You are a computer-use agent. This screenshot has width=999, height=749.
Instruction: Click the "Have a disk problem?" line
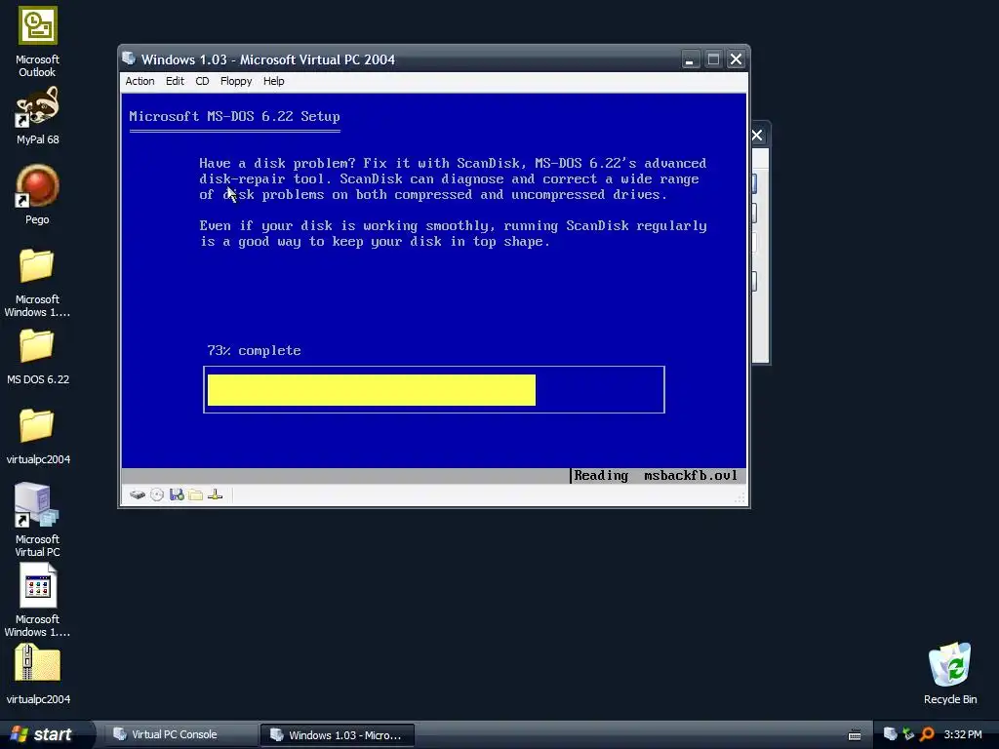[453, 163]
